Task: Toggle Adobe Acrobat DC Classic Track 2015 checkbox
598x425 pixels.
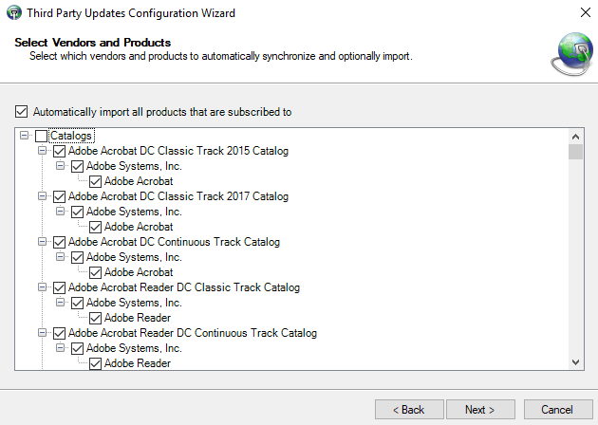Action: point(59,151)
